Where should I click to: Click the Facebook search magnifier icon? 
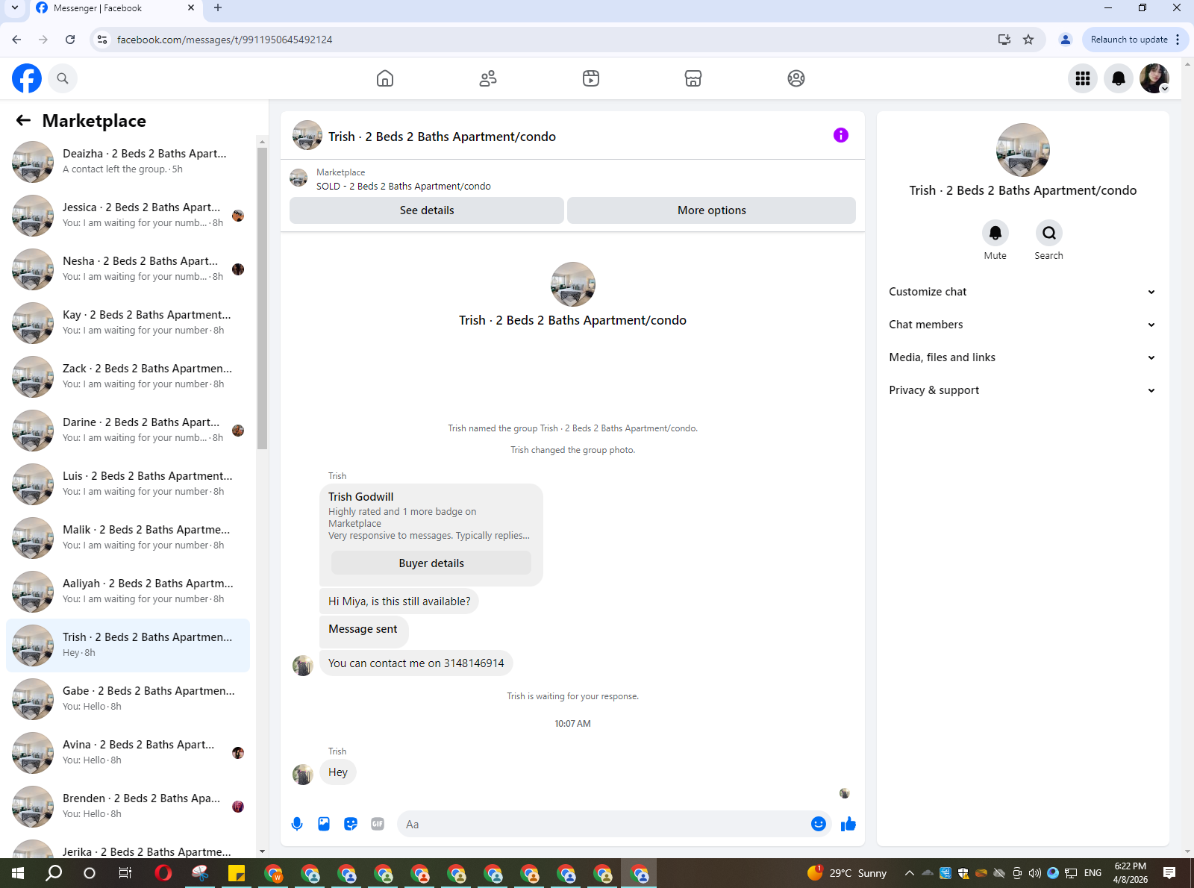pyautogui.click(x=63, y=78)
